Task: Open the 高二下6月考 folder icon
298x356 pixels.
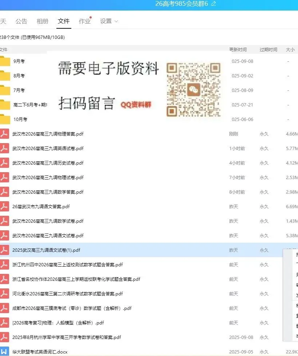Action: coord(5,105)
